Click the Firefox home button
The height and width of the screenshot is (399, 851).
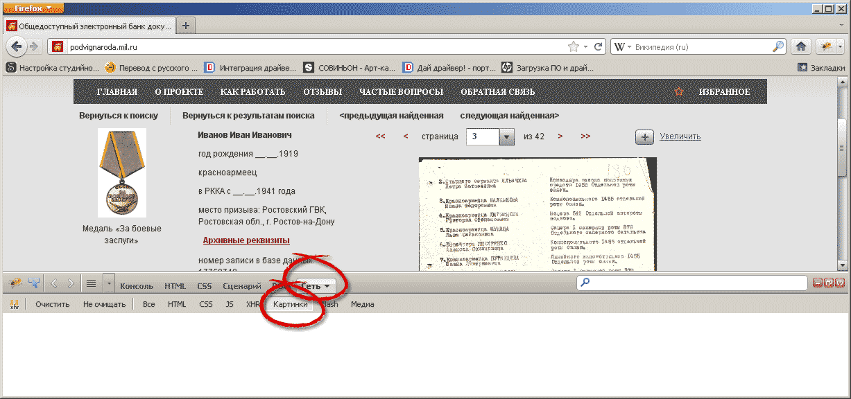click(x=801, y=46)
